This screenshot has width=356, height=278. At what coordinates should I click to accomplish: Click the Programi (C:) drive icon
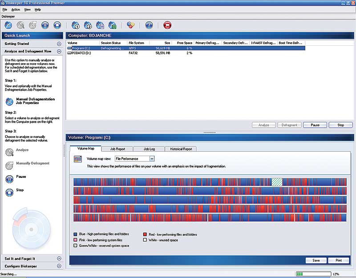coord(69,48)
